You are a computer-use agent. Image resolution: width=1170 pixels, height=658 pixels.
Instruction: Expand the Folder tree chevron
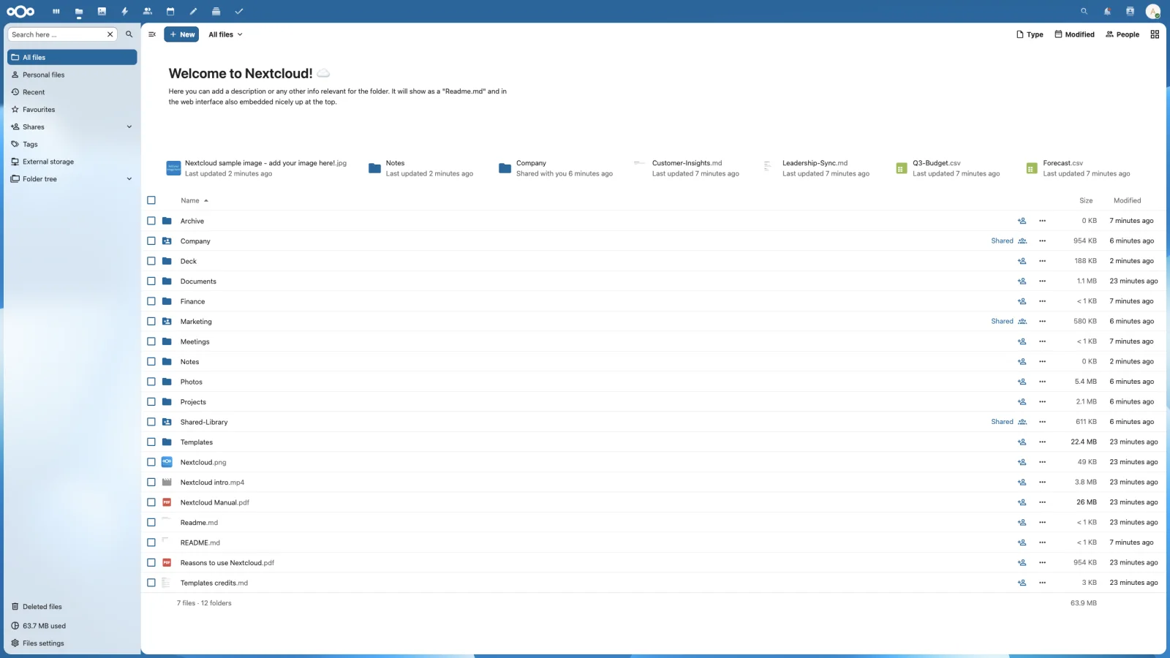[x=129, y=179]
